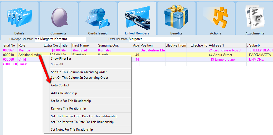The width and height of the screenshot is (273, 135).
Task: Select the Member role cell
Action: pyautogui.click(x=31, y=50)
